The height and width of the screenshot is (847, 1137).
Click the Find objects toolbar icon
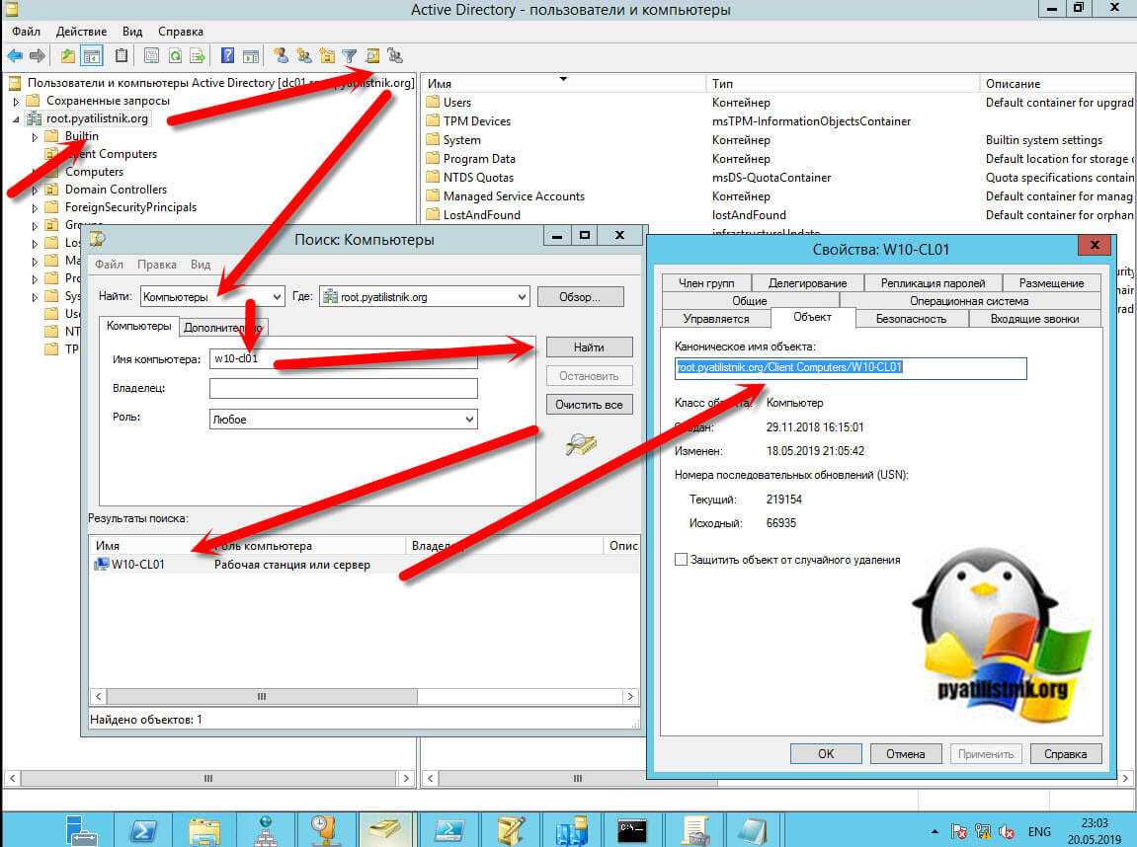tap(372, 55)
